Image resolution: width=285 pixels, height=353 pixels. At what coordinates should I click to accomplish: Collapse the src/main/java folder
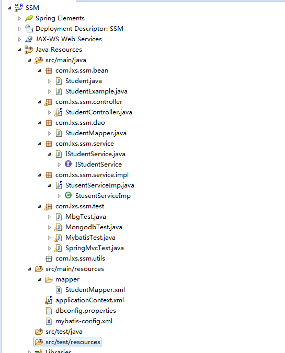click(x=29, y=61)
